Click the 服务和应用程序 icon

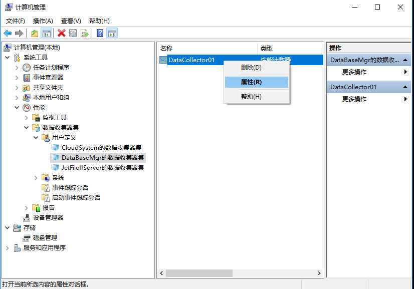click(x=17, y=248)
